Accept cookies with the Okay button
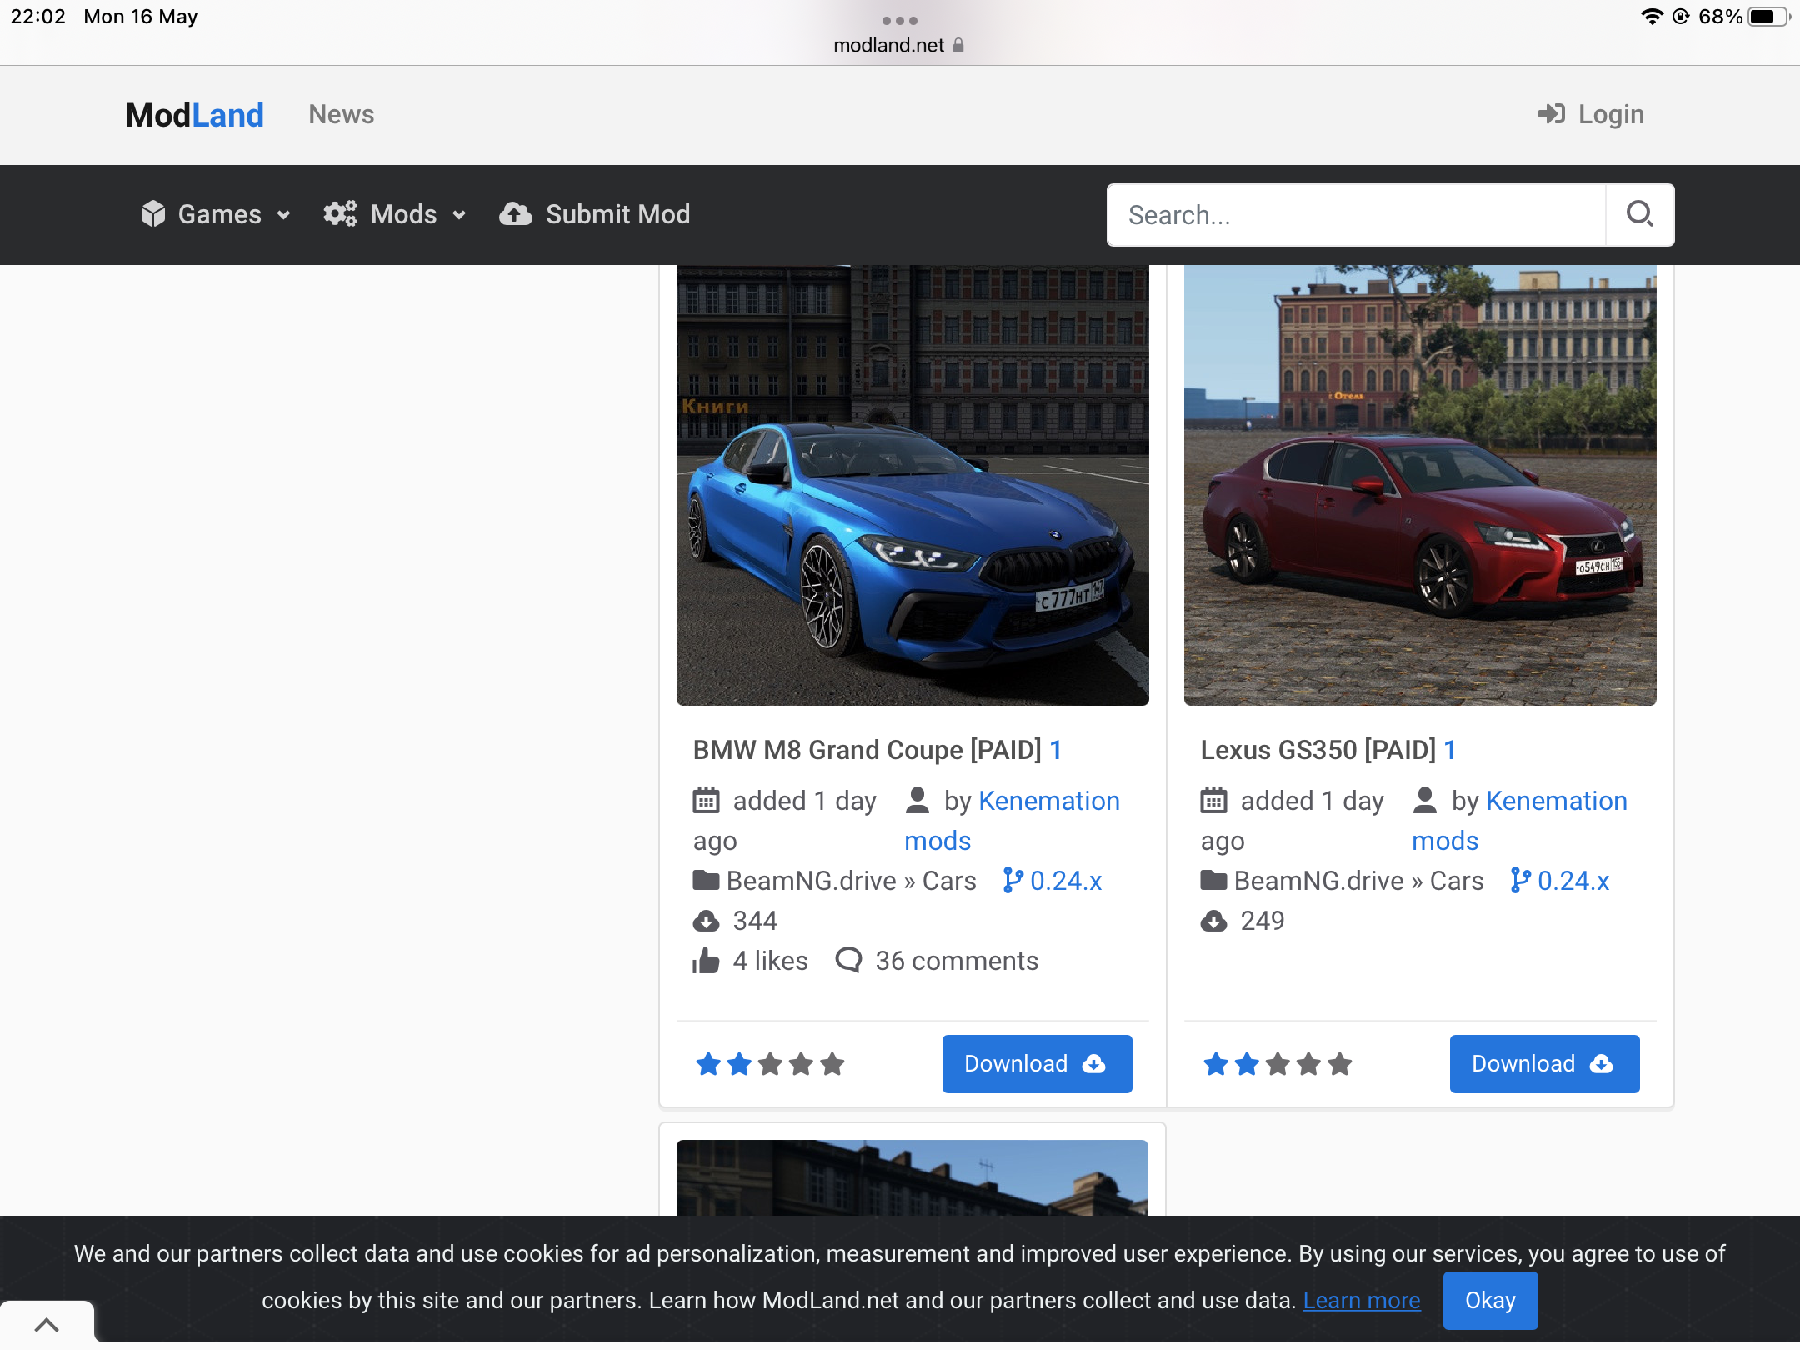The height and width of the screenshot is (1350, 1800). click(x=1489, y=1300)
